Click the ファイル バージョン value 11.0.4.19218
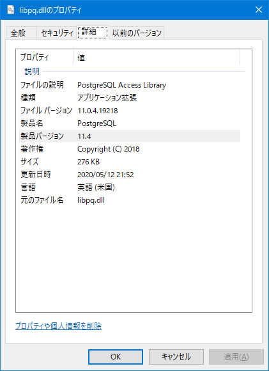269x371 pixels. coord(98,111)
